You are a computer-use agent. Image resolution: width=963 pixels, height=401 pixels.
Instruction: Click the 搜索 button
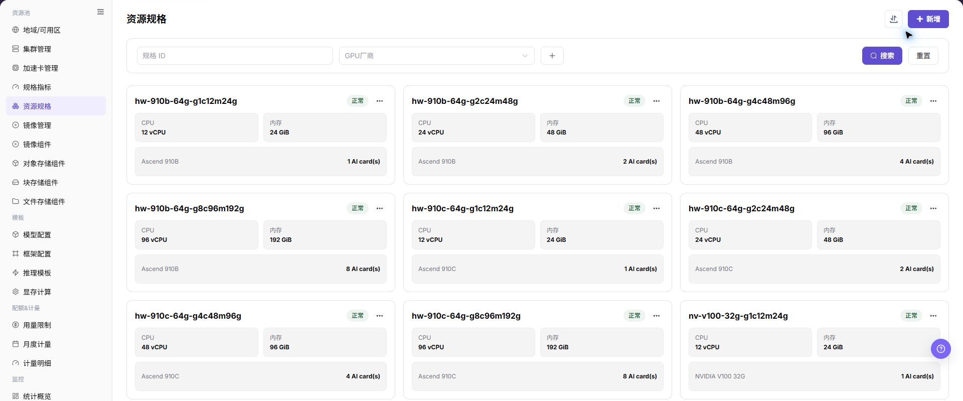point(882,56)
